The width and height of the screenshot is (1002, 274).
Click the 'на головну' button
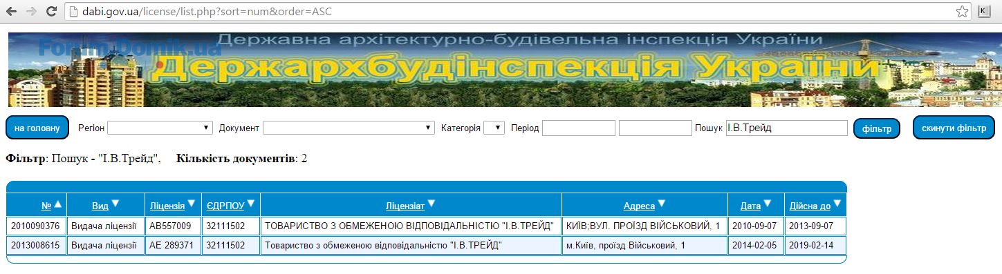tap(37, 128)
